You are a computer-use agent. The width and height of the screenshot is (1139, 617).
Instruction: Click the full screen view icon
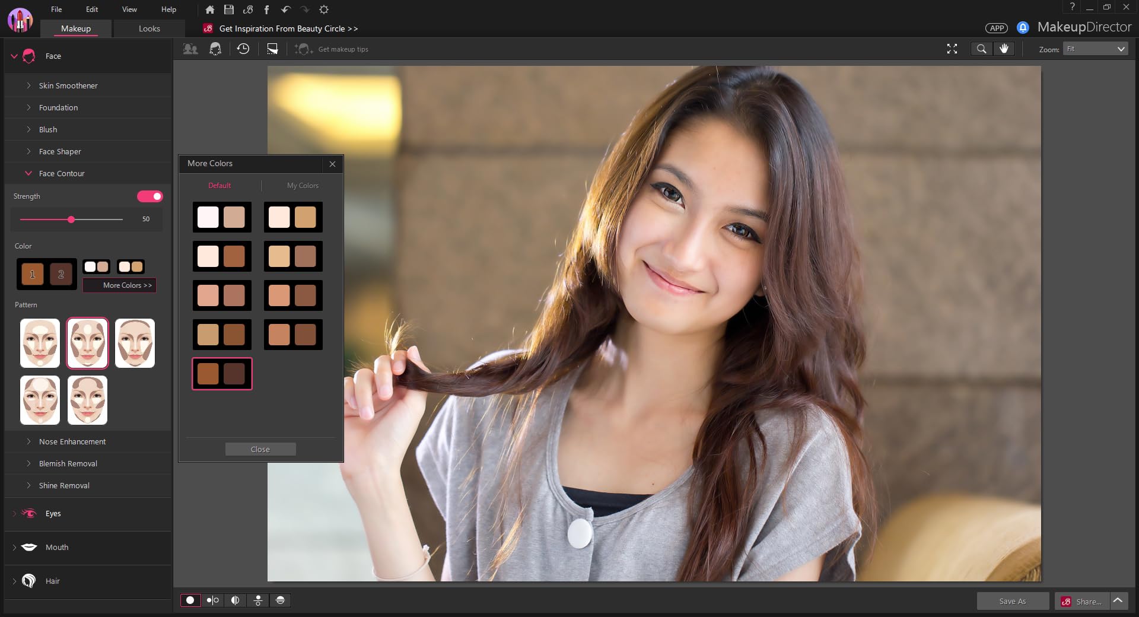pyautogui.click(x=952, y=49)
